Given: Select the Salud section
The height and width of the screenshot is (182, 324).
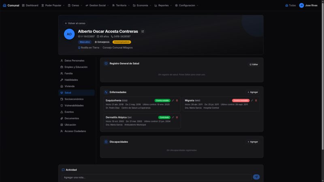Looking at the screenshot, I should point(77,93).
